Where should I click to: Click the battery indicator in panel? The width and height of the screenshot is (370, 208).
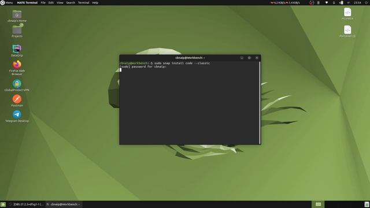click(341, 2)
